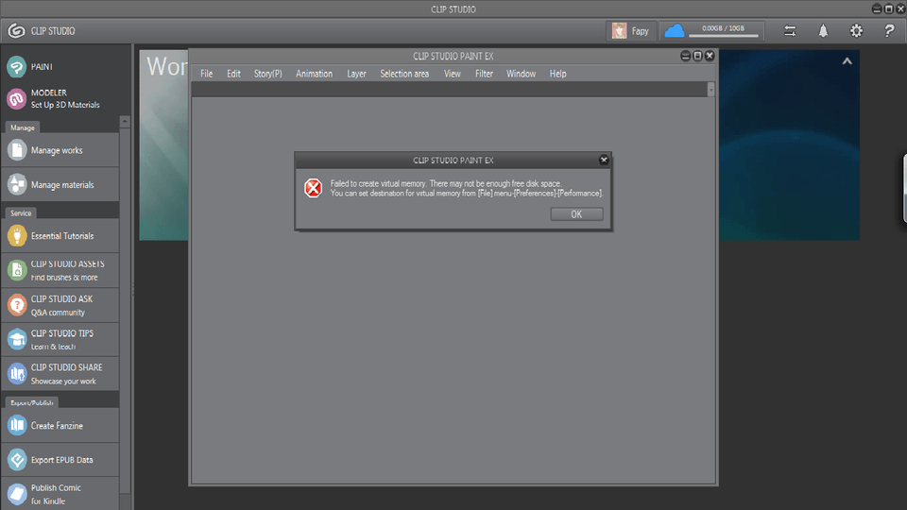
Task: Select the Service section tab
Action: tap(21, 212)
